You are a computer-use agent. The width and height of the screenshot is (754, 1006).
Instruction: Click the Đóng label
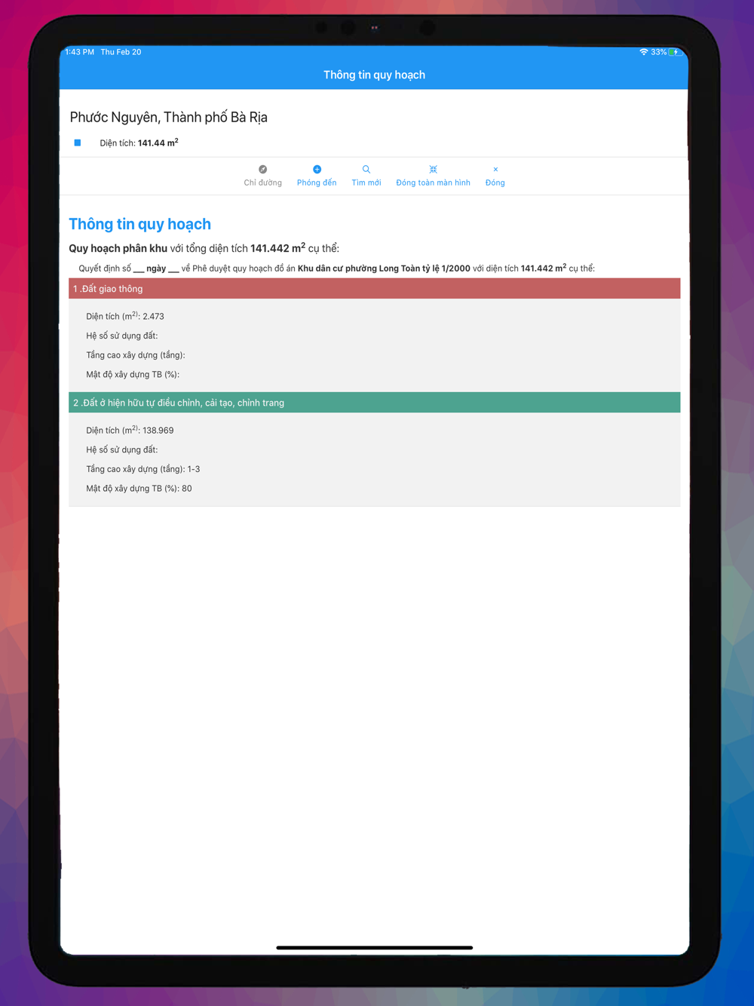click(495, 182)
